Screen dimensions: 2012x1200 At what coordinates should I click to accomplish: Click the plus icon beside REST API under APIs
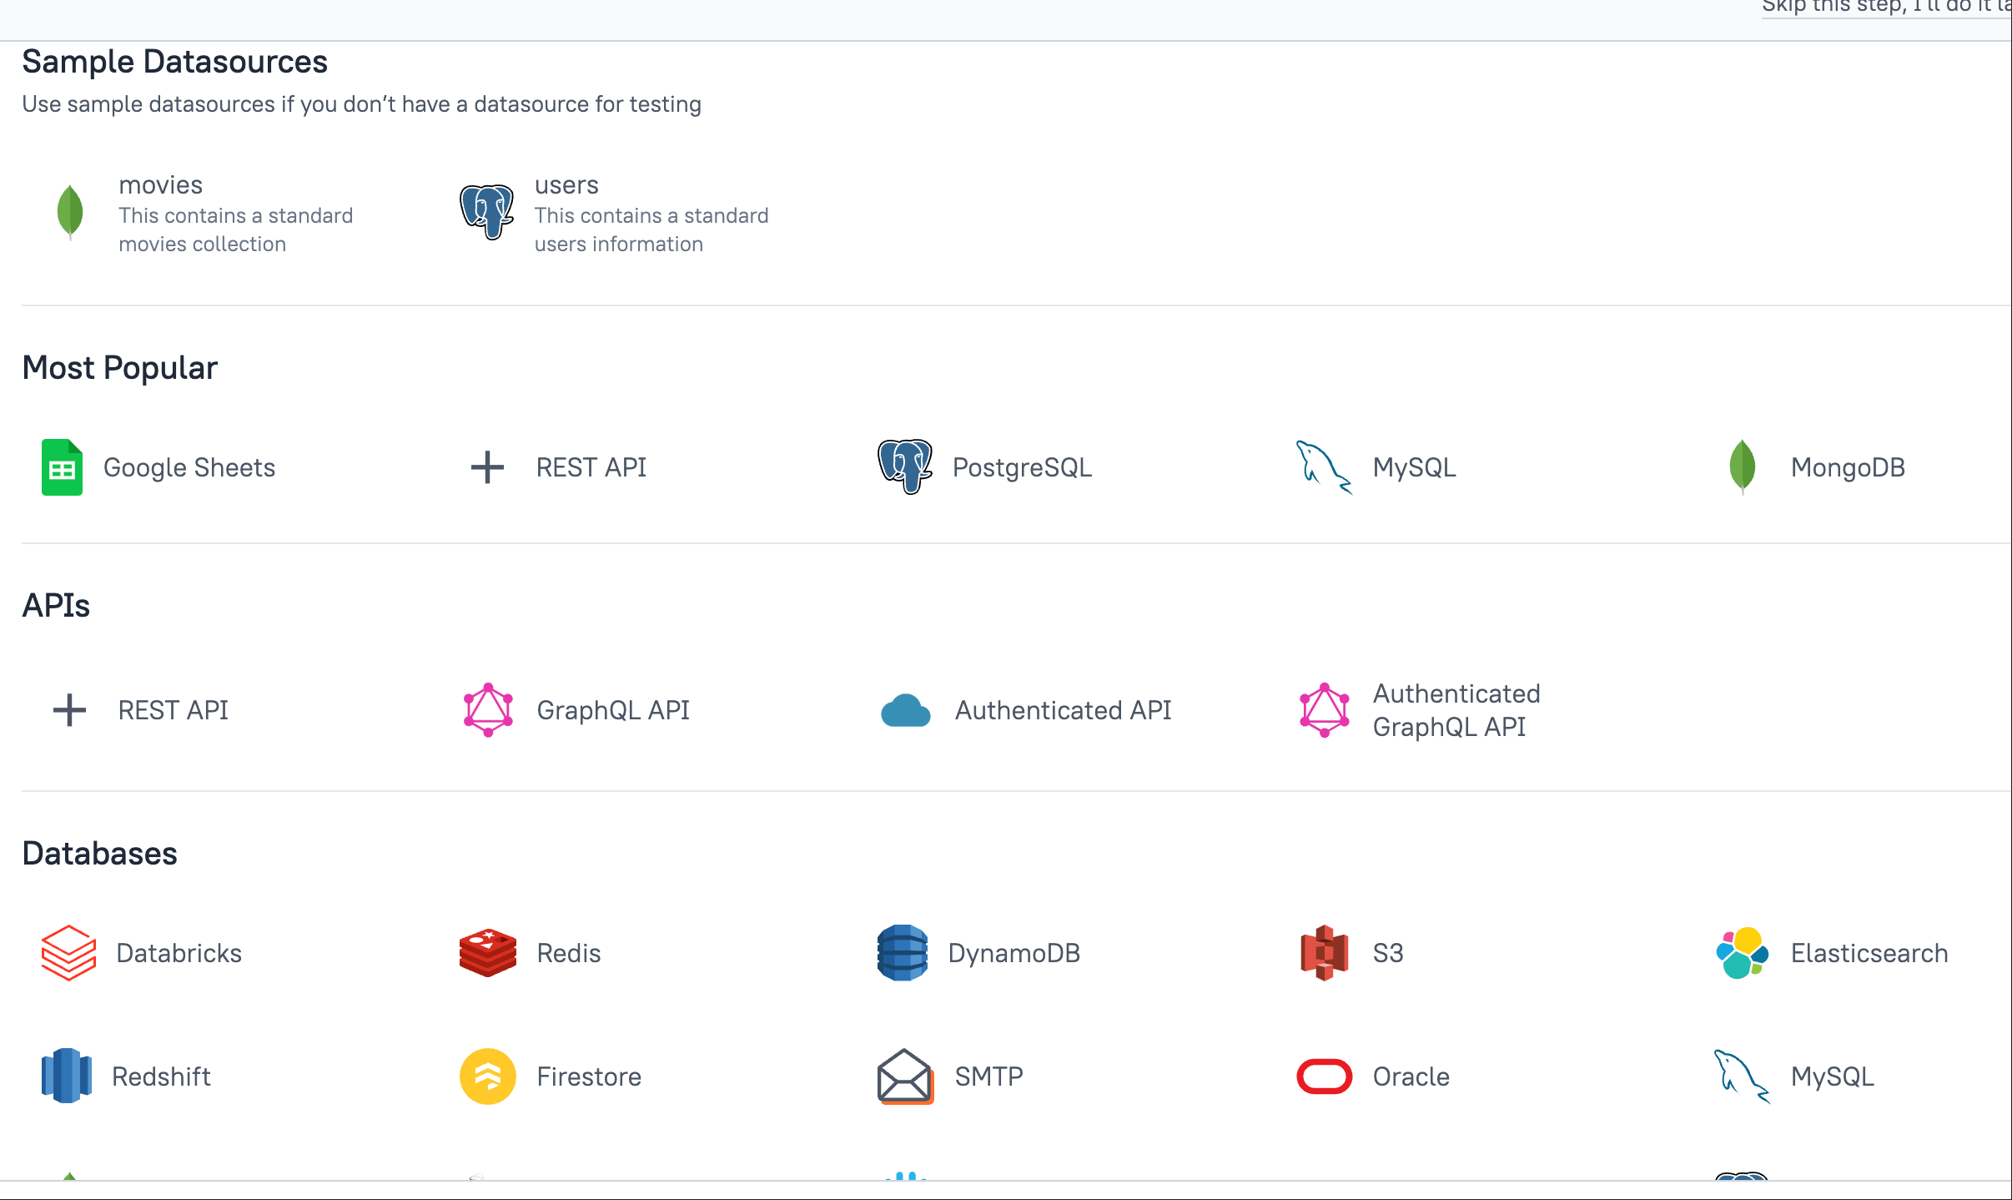69,710
